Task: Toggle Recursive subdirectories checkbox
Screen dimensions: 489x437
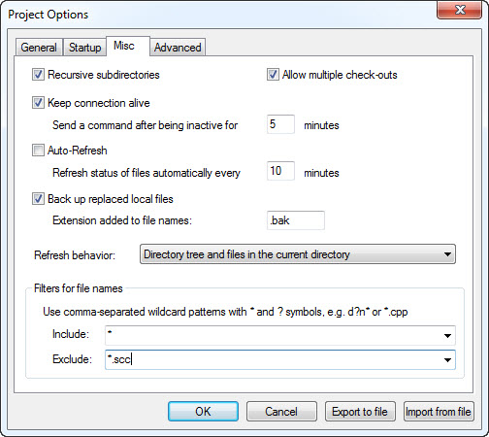Action: (38, 75)
